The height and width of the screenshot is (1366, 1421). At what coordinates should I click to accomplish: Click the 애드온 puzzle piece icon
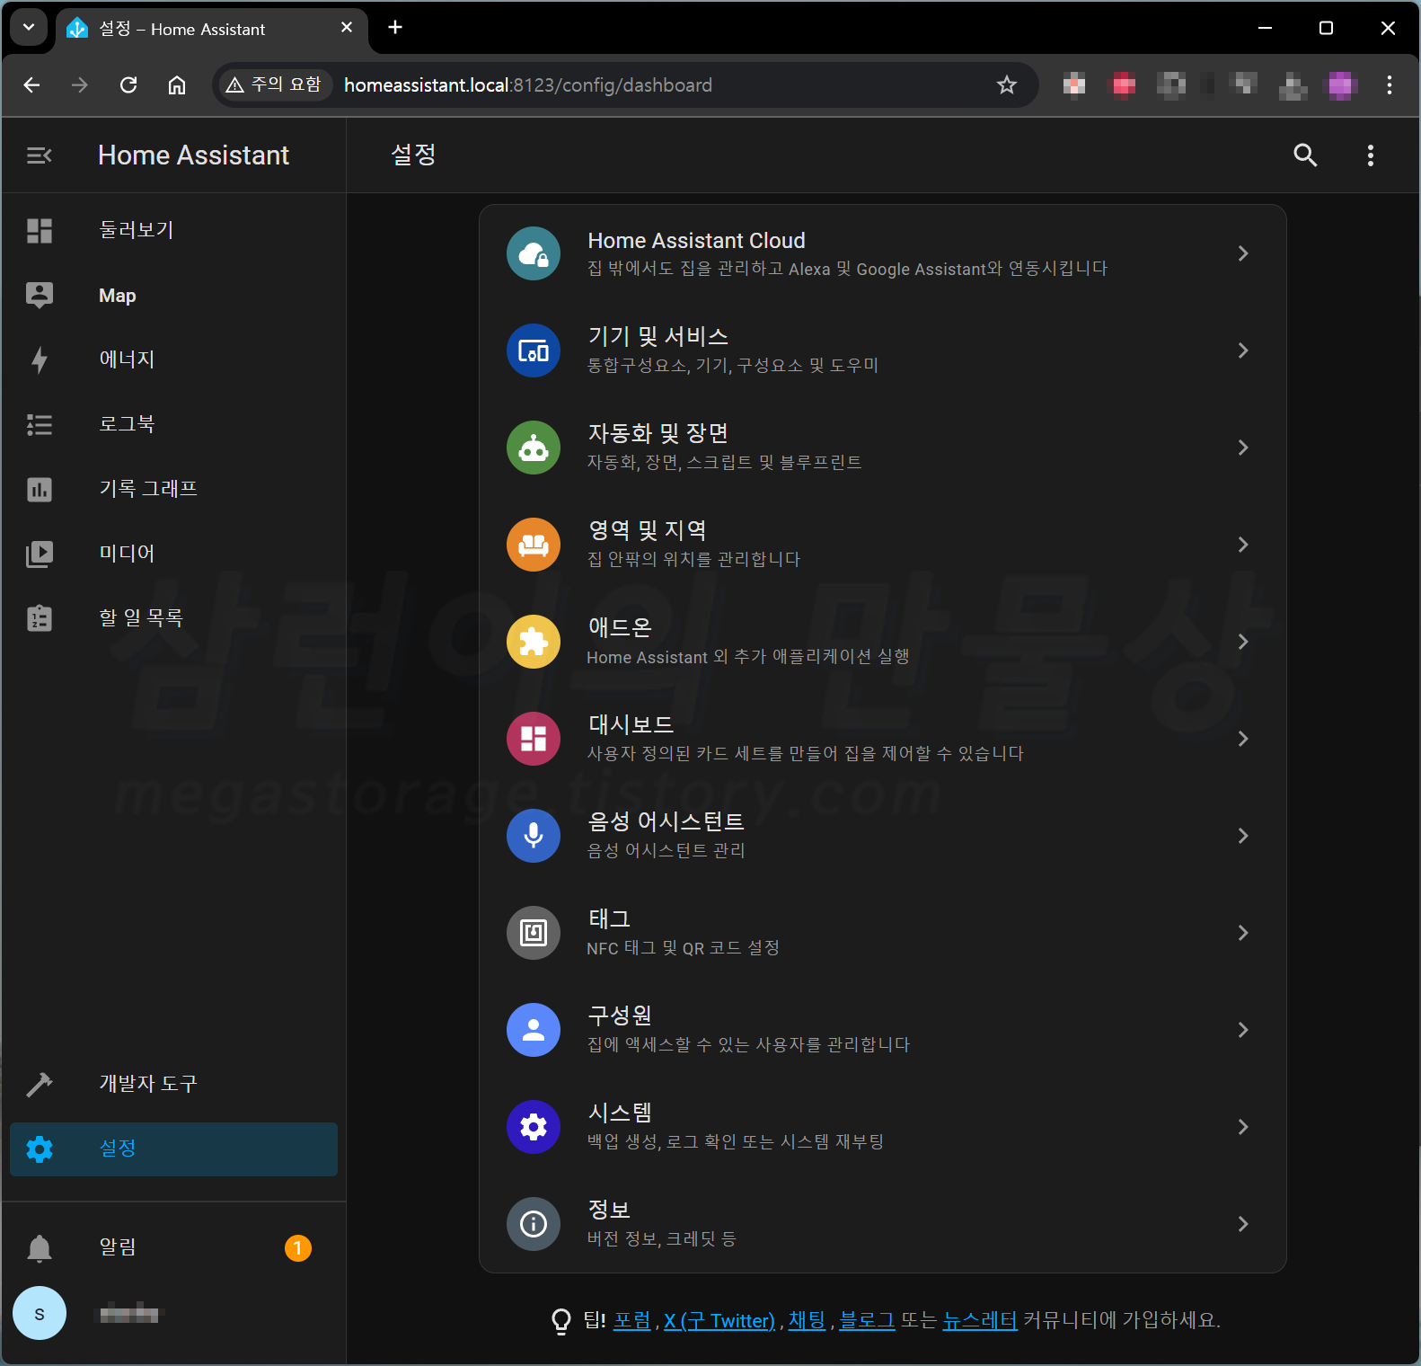[534, 642]
